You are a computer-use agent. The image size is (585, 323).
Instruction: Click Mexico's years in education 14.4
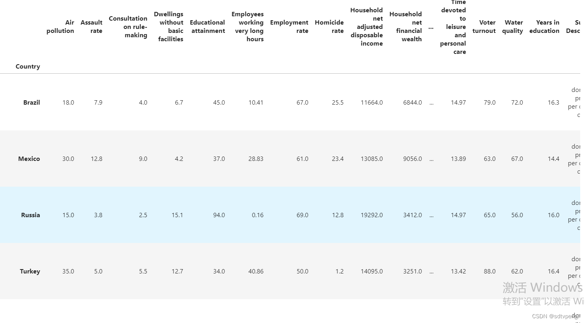coord(554,159)
